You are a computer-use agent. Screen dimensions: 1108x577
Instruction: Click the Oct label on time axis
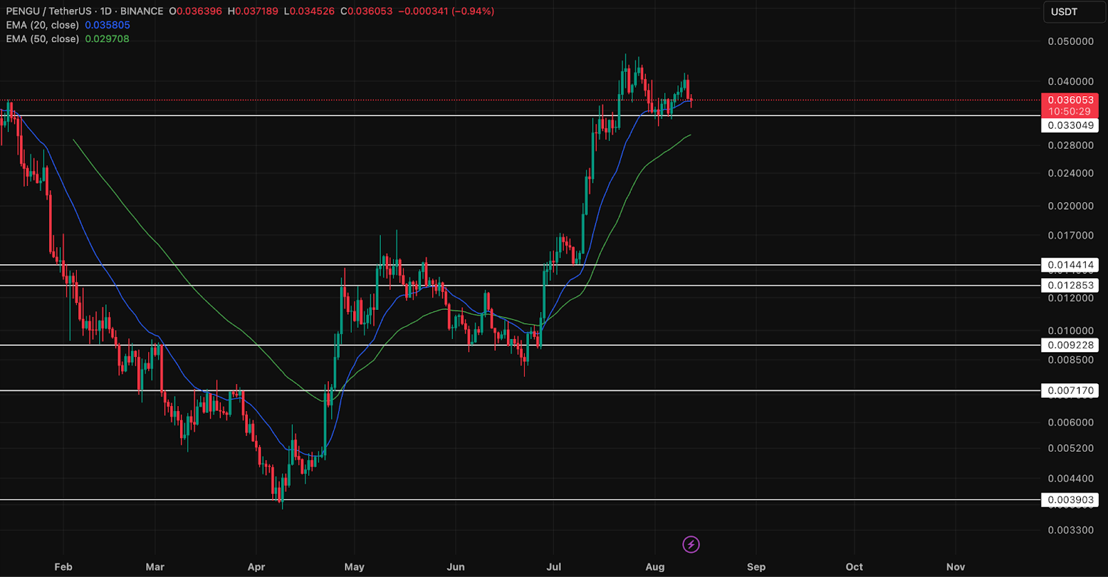click(855, 567)
